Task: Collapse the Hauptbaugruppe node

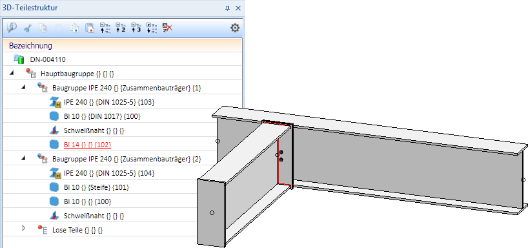Action: coord(12,73)
